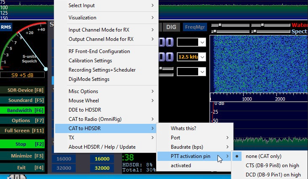Open DigiMode Settings

click(x=106, y=79)
